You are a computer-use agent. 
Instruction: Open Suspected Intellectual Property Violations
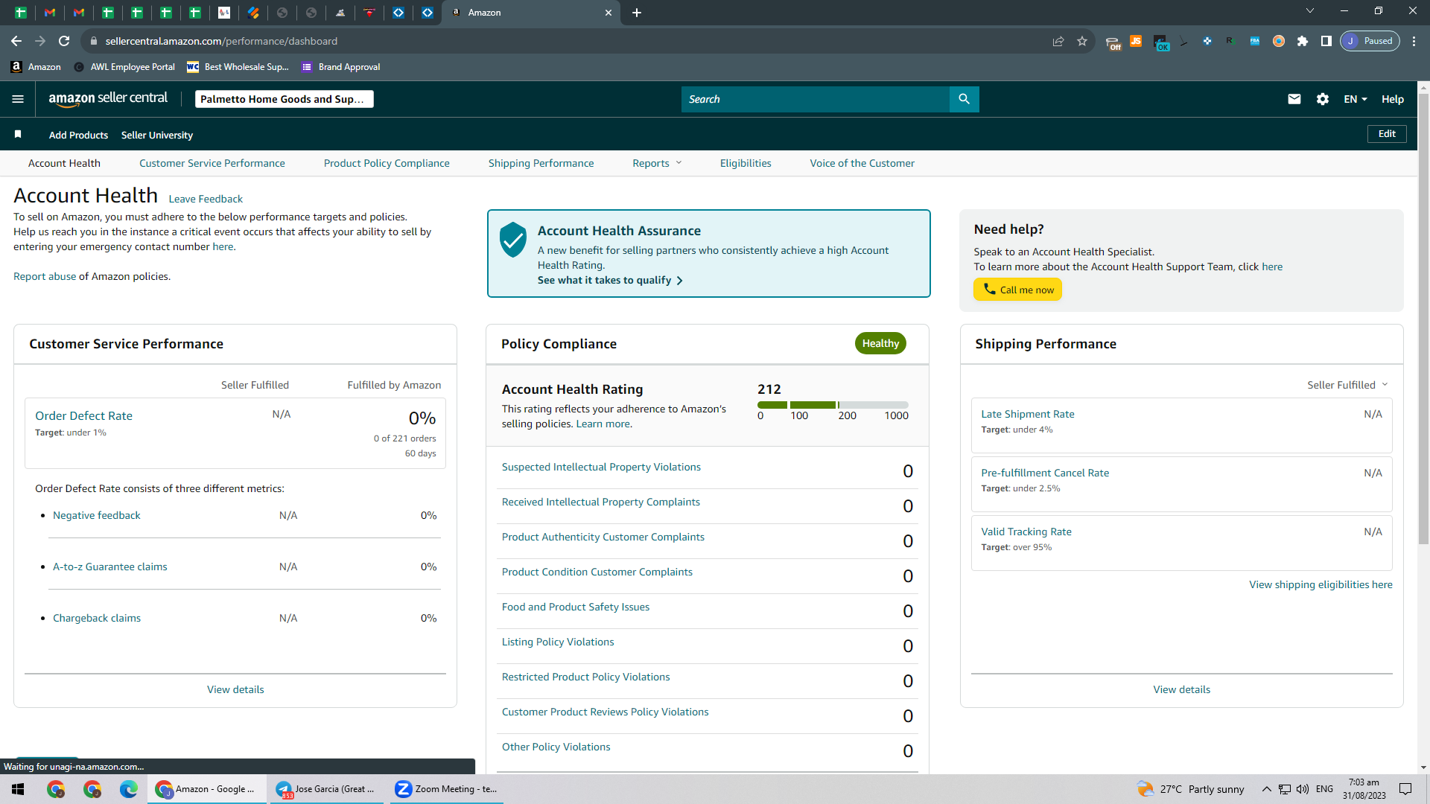tap(601, 467)
